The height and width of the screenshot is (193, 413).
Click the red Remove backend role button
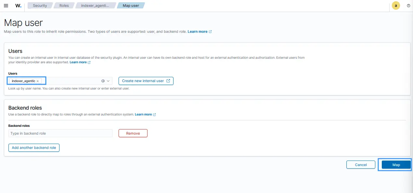[133, 133]
